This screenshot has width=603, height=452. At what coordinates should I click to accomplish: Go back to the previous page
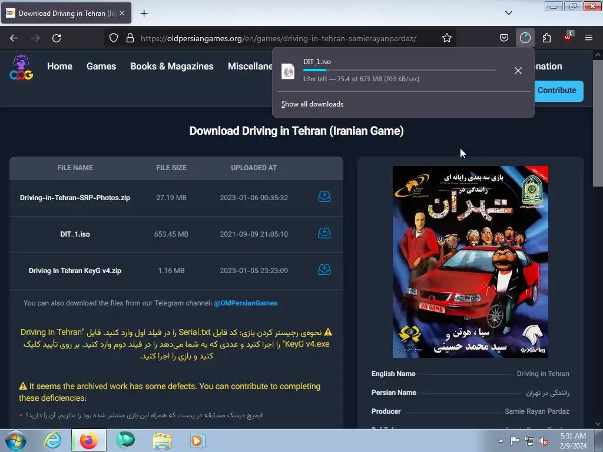(x=14, y=38)
